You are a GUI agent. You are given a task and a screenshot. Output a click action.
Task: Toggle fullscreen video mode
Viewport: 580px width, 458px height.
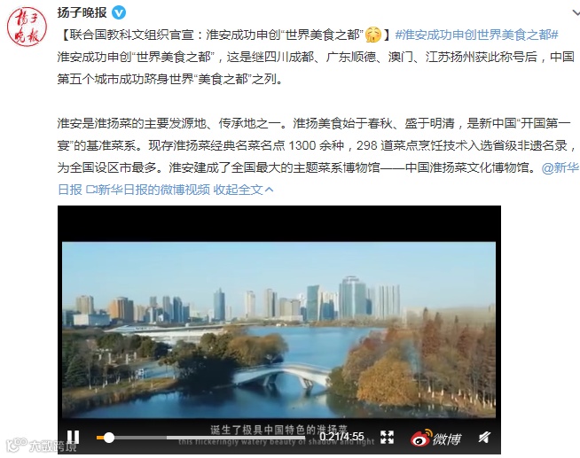tap(387, 438)
